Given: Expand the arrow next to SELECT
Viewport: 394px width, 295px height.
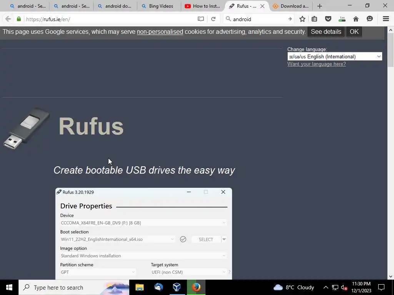Looking at the screenshot, I should [224, 239].
